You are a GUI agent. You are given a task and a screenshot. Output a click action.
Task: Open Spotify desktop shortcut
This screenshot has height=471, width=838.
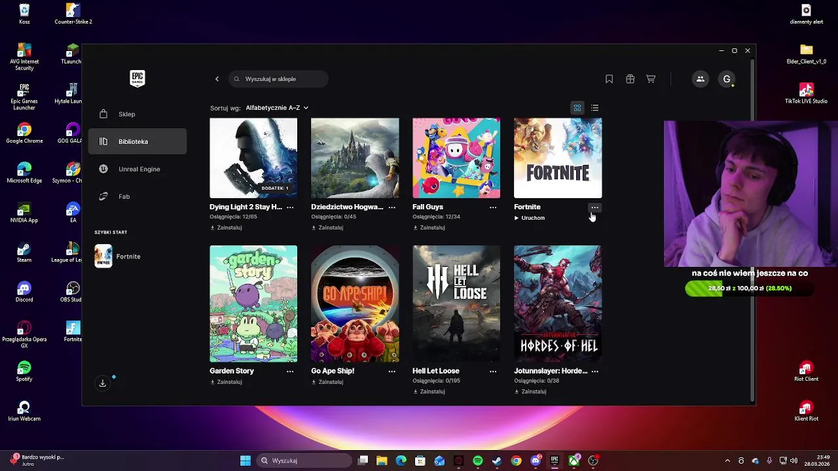(x=24, y=372)
